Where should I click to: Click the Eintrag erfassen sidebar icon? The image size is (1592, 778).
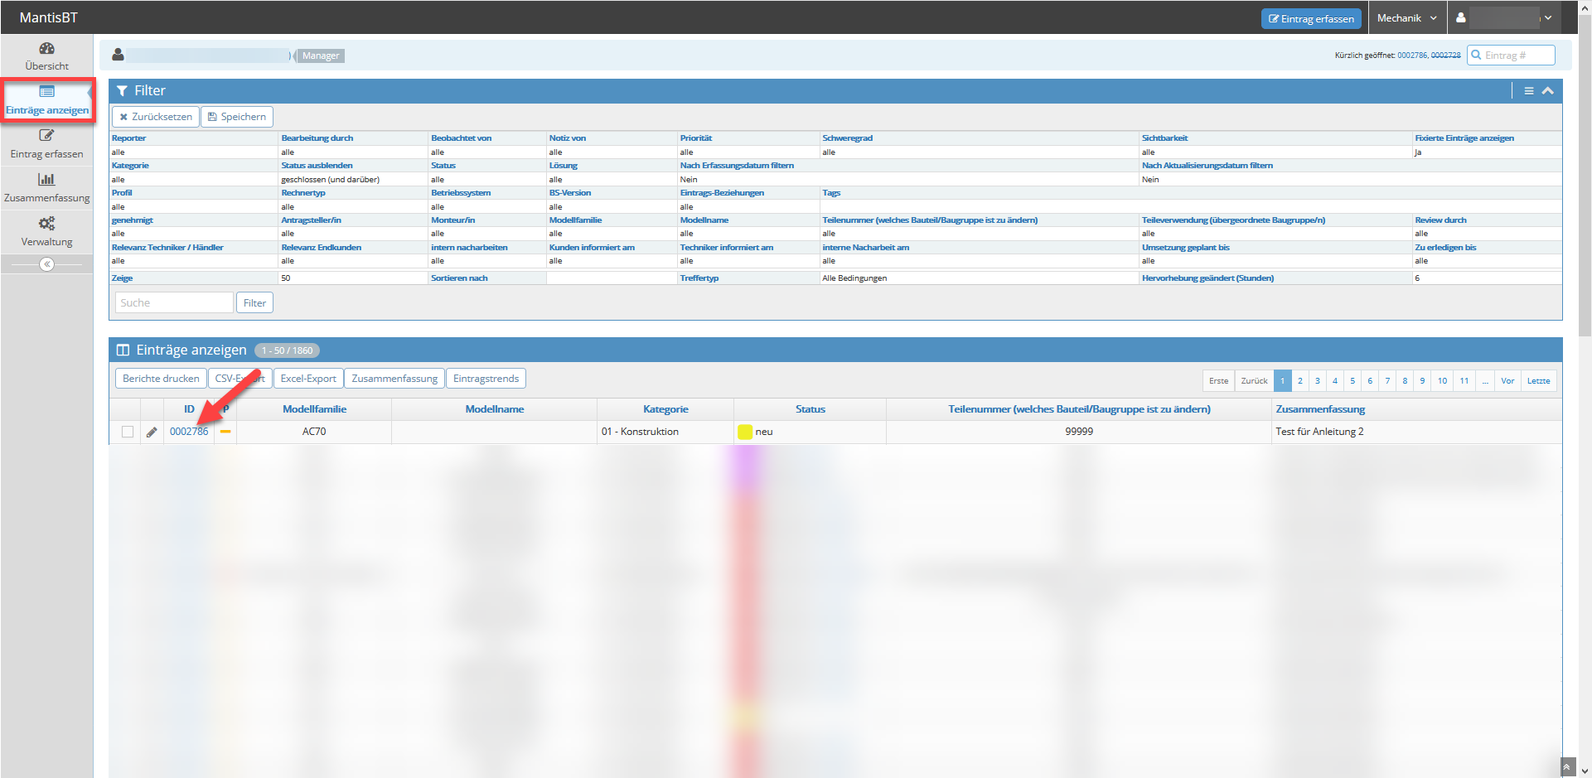click(x=46, y=136)
